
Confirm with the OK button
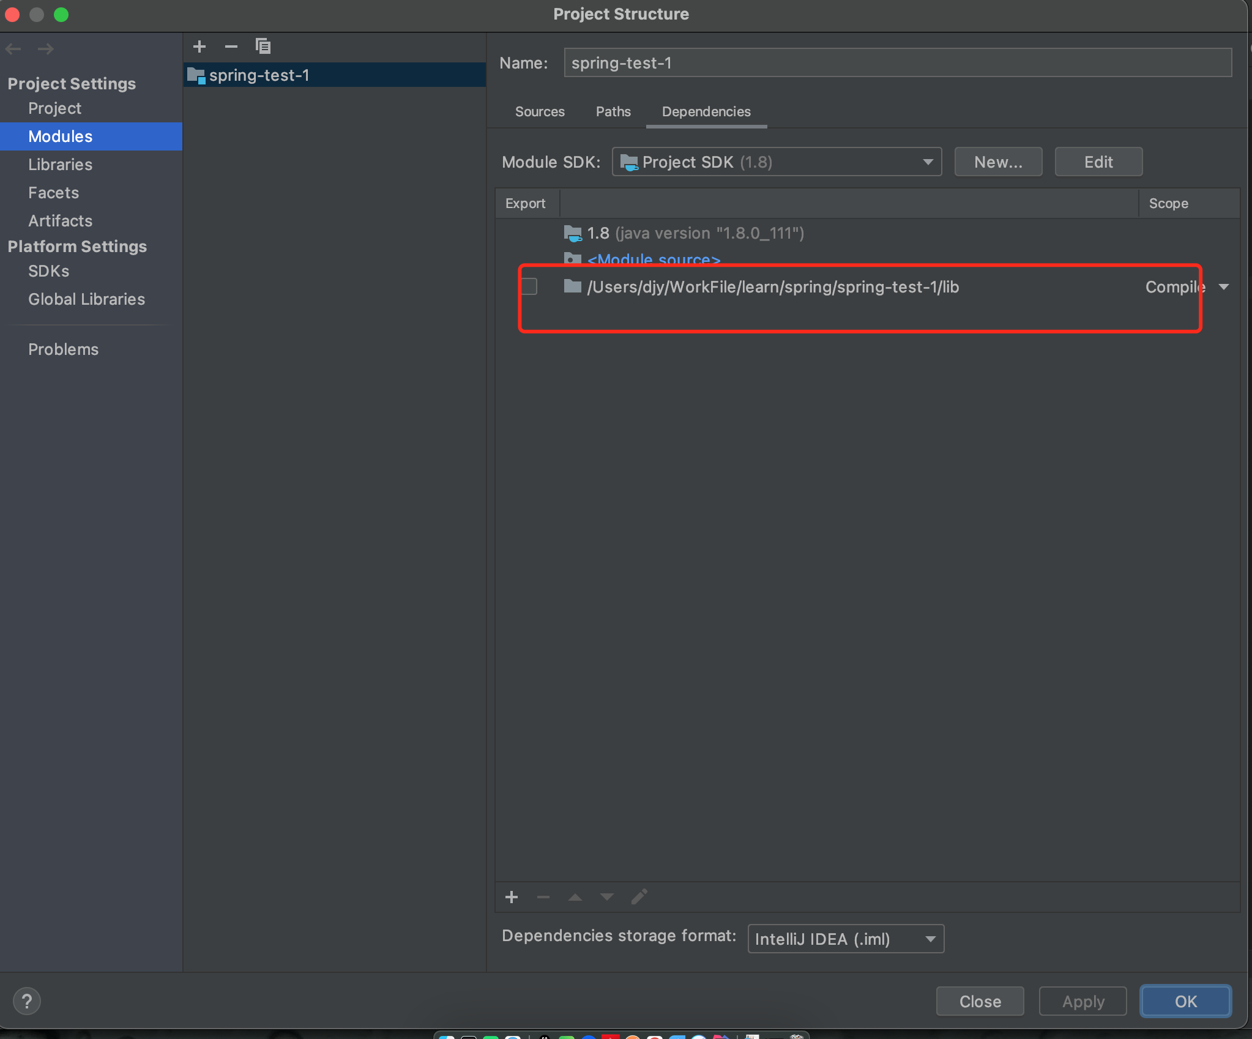pyautogui.click(x=1185, y=1001)
